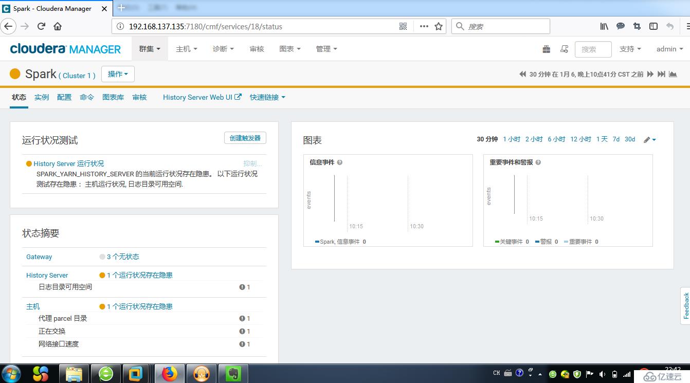Click the chat bubble toolbar icon
Image resolution: width=690 pixels, height=383 pixels.
click(621, 26)
